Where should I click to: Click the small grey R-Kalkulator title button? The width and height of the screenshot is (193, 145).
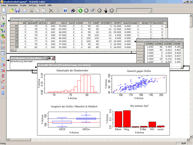46,58
